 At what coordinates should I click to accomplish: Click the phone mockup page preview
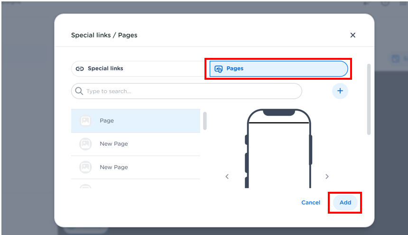(x=278, y=152)
